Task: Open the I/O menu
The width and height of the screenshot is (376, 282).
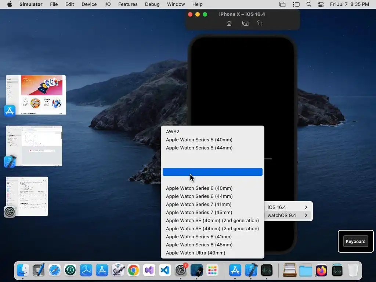Action: click(108, 4)
